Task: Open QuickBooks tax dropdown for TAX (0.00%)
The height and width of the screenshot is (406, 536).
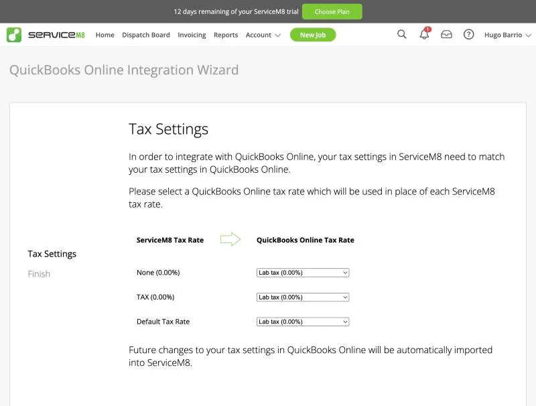Action: click(x=303, y=297)
